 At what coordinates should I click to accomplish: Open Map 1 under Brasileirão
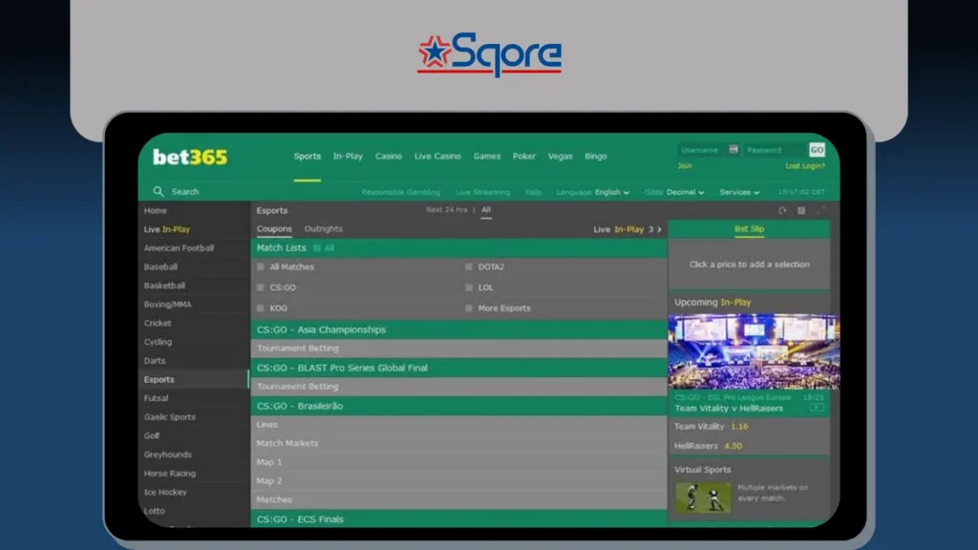click(x=459, y=462)
